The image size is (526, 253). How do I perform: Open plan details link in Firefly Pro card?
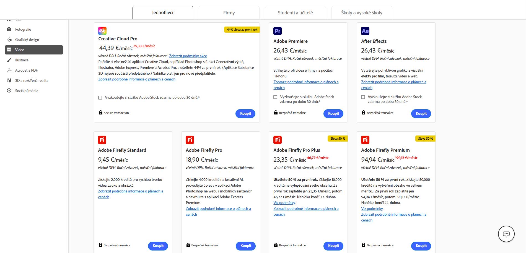point(218,212)
